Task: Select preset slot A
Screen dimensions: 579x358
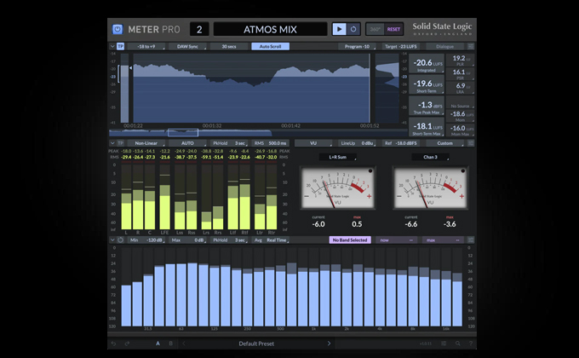Action: tap(158, 344)
